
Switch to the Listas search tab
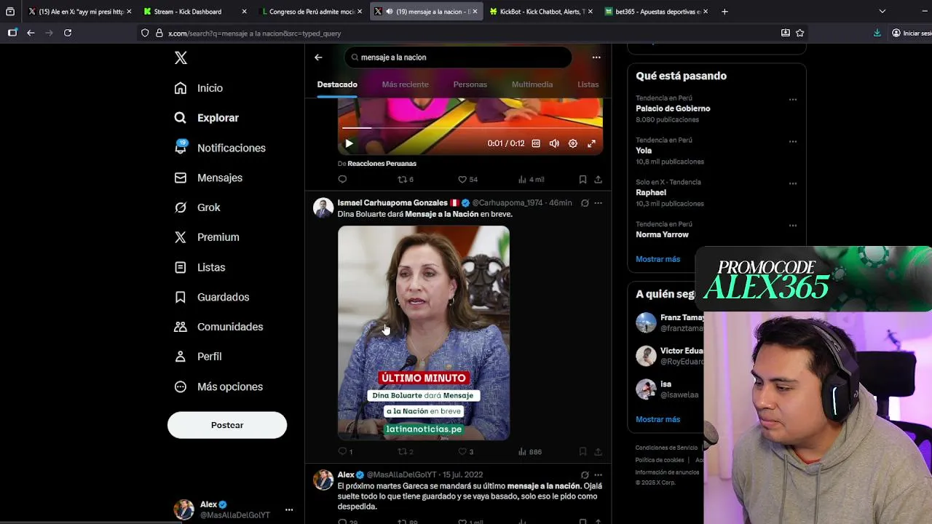click(588, 84)
